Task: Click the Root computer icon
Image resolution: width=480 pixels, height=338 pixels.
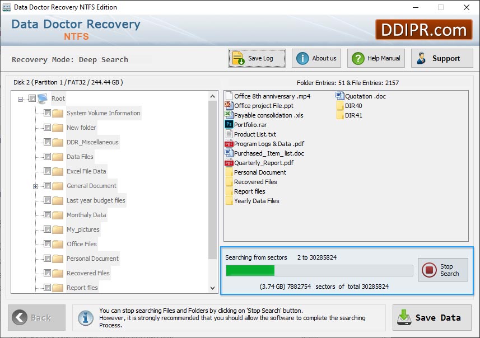Action: point(43,98)
